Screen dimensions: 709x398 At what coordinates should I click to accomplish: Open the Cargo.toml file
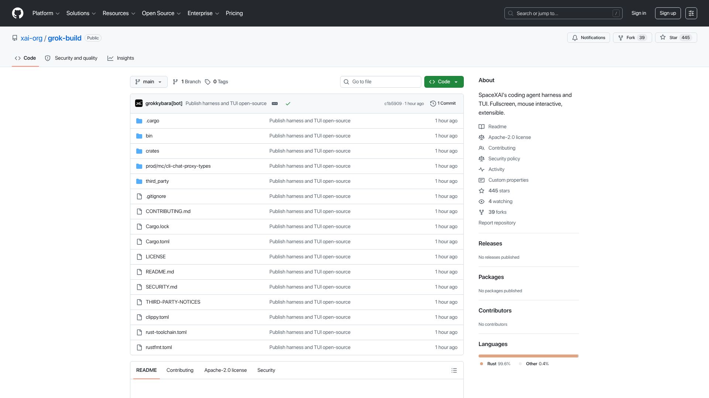click(158, 242)
